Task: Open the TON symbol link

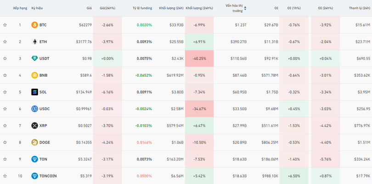Action: coord(43,159)
